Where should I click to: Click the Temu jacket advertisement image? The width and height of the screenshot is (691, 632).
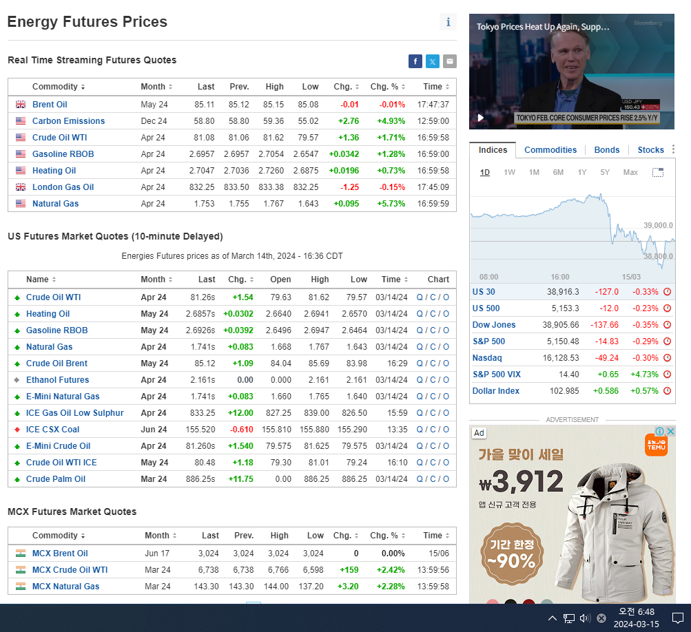[573, 514]
